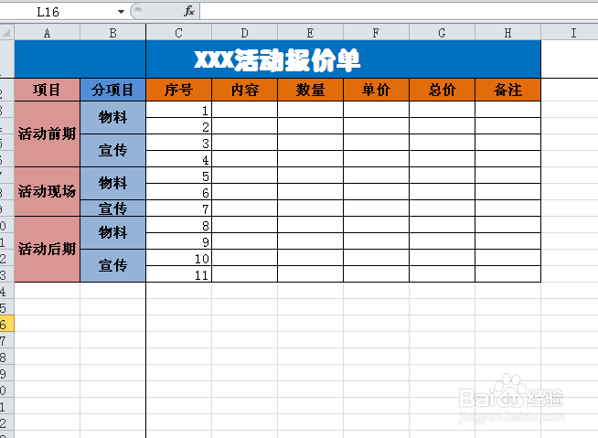Click the 单价 header cell
This screenshot has width=598, height=438.
tap(376, 90)
